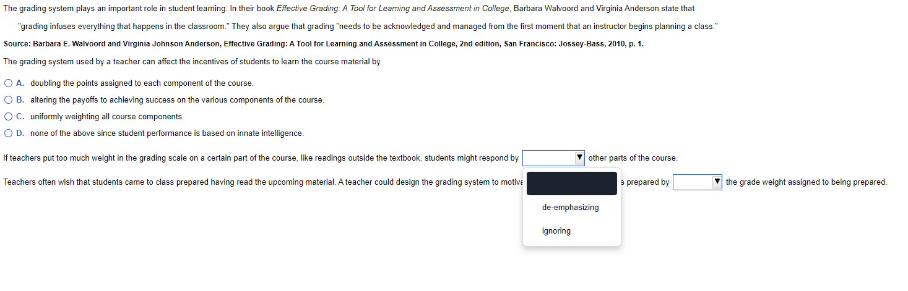Click the quote "grading infuses everything that happens"
This screenshot has width=908, height=291.
tap(124, 27)
